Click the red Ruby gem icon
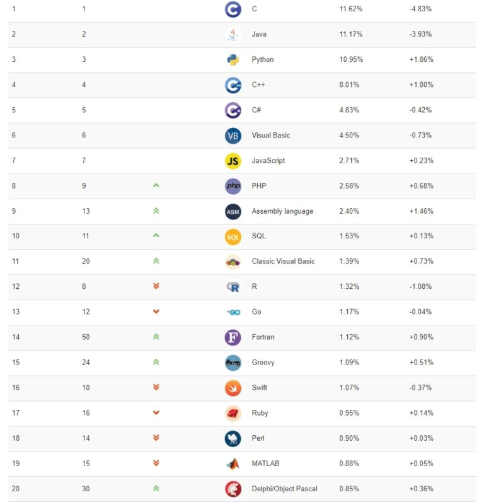 233,413
